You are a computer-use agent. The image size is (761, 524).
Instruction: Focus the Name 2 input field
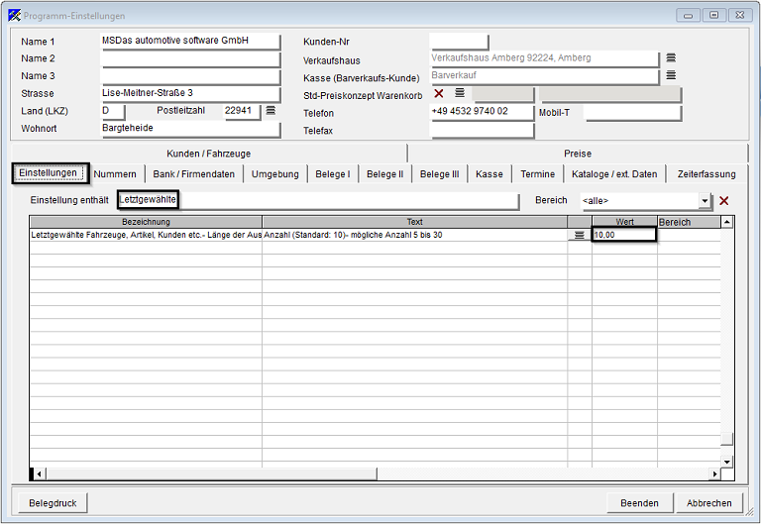(x=190, y=58)
